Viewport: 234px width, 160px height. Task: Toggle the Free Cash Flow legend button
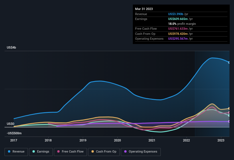point(70,152)
